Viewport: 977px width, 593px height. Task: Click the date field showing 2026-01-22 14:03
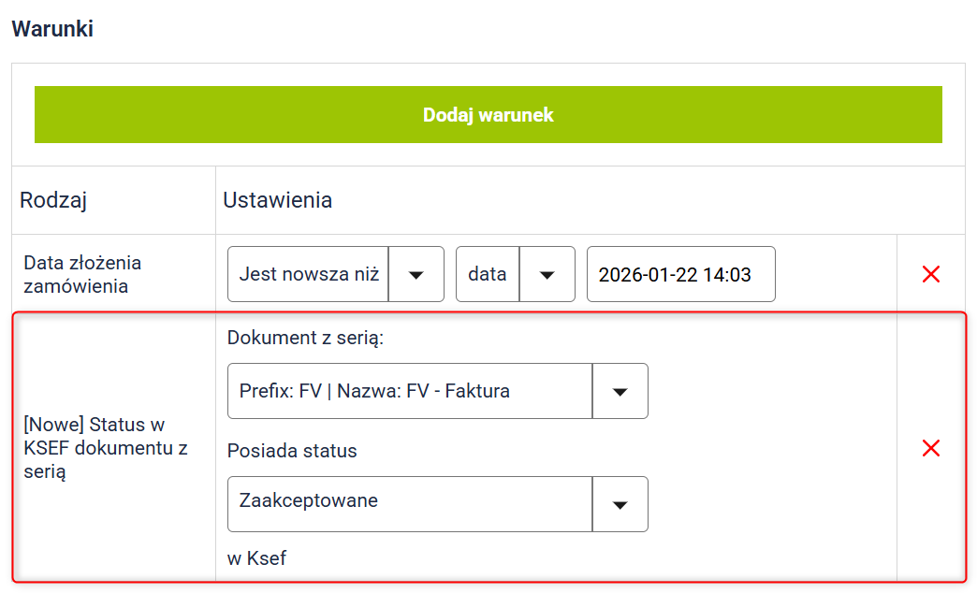click(680, 274)
